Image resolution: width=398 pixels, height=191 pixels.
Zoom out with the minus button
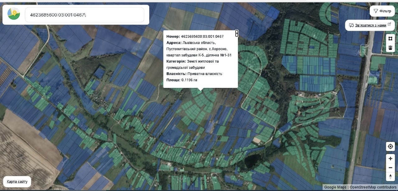390,168
